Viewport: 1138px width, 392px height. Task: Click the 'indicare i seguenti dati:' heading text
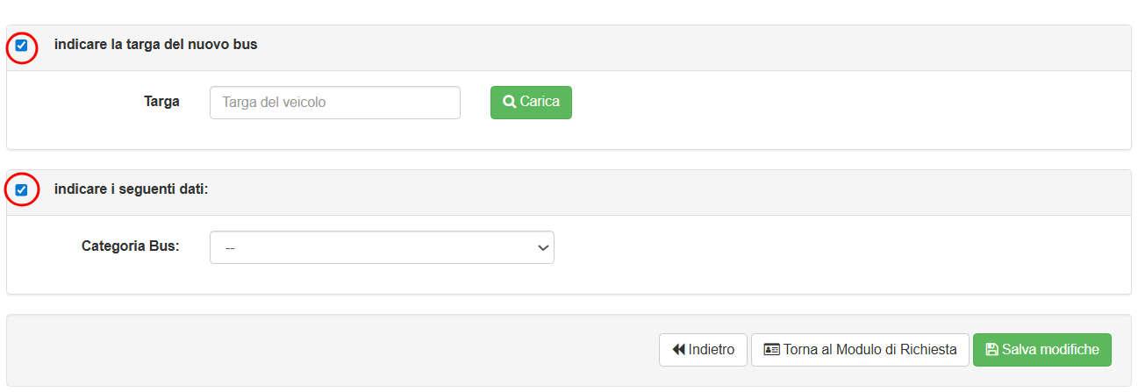(x=131, y=189)
